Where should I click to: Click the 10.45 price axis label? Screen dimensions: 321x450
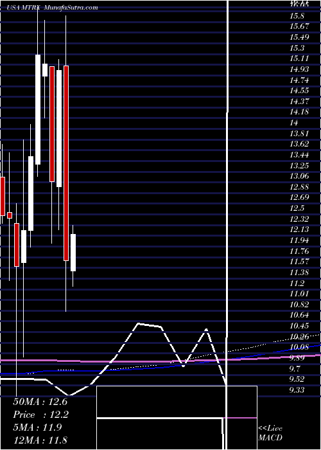click(x=299, y=326)
